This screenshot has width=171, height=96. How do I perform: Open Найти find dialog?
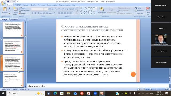pyautogui.click(x=138, y=8)
